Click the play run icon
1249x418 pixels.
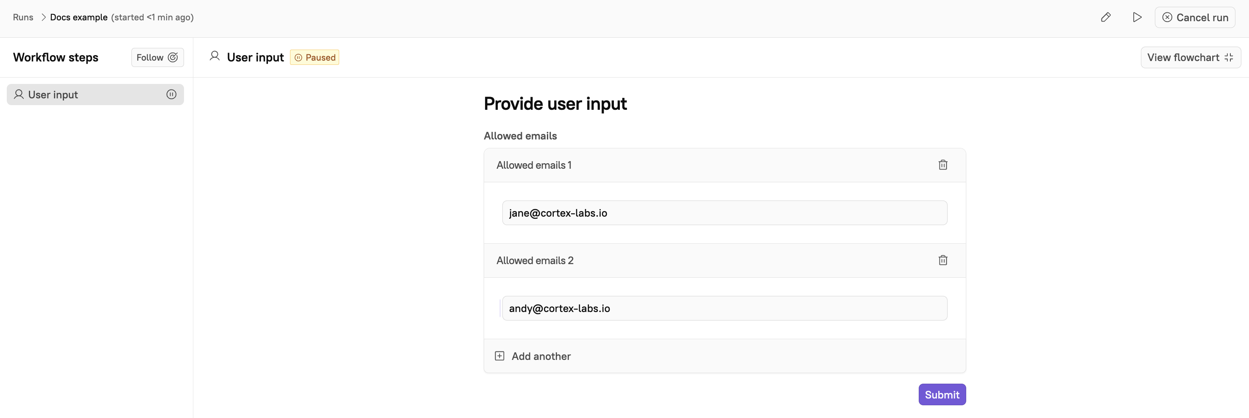point(1137,17)
